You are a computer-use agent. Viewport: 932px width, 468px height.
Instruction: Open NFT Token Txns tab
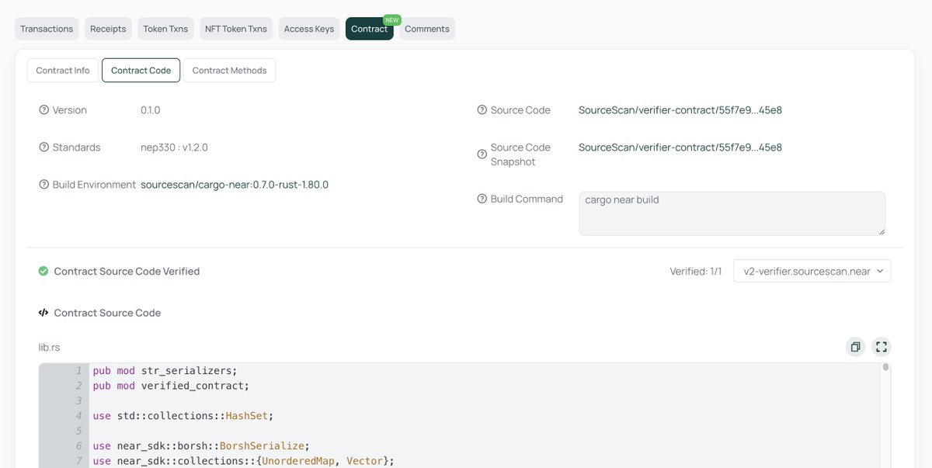coord(236,29)
